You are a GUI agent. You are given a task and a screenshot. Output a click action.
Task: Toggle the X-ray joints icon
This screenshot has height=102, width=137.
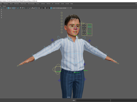tap(36, 8)
